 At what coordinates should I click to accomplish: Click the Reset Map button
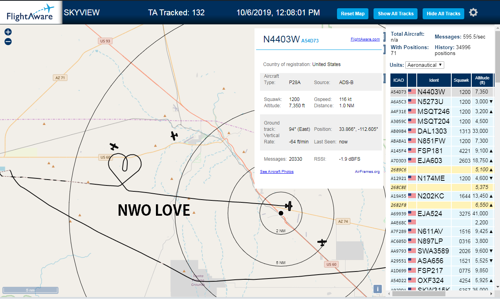coord(353,14)
